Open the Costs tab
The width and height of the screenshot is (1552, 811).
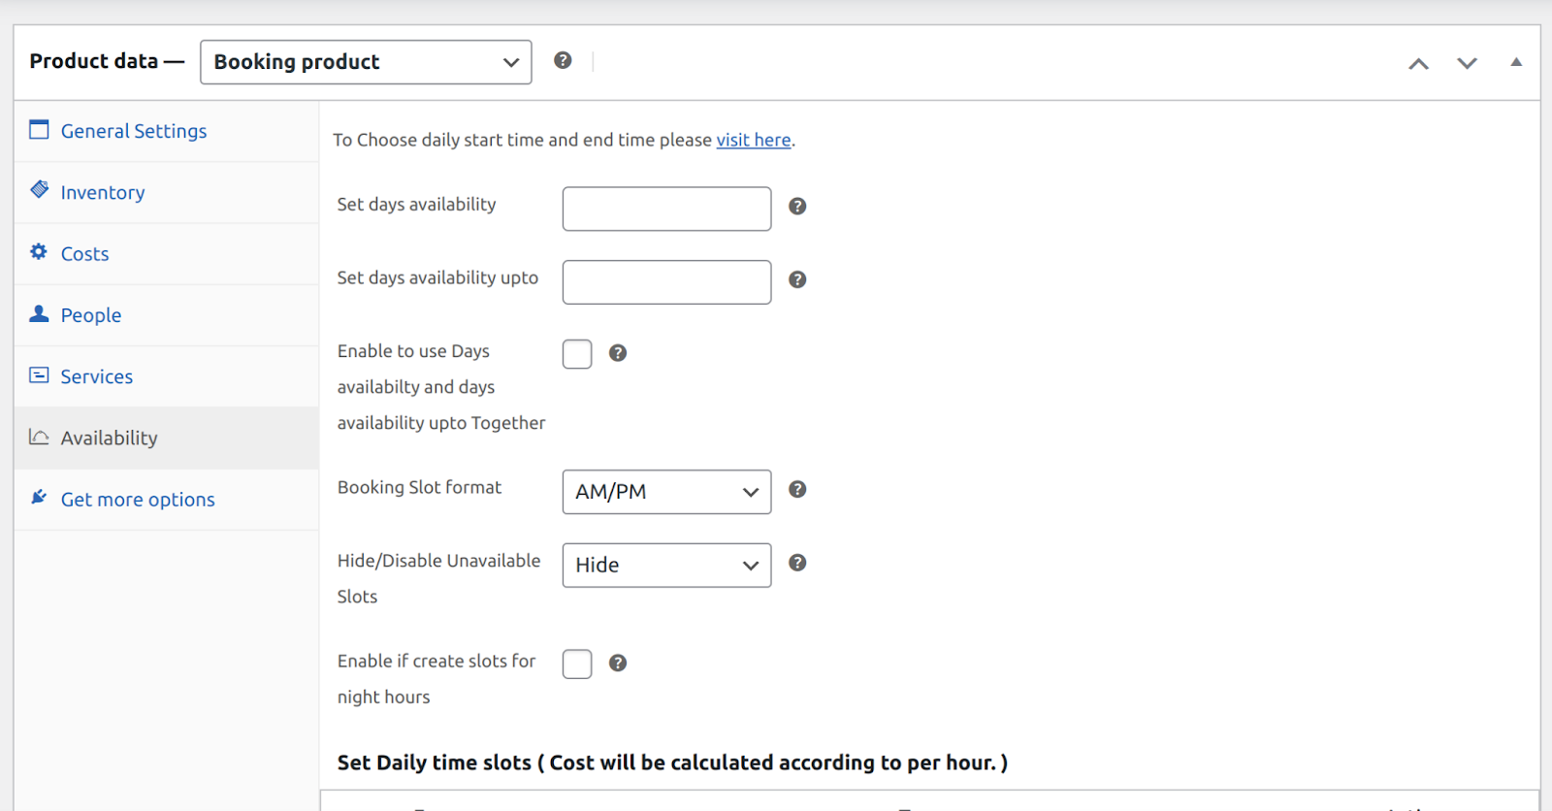click(84, 254)
